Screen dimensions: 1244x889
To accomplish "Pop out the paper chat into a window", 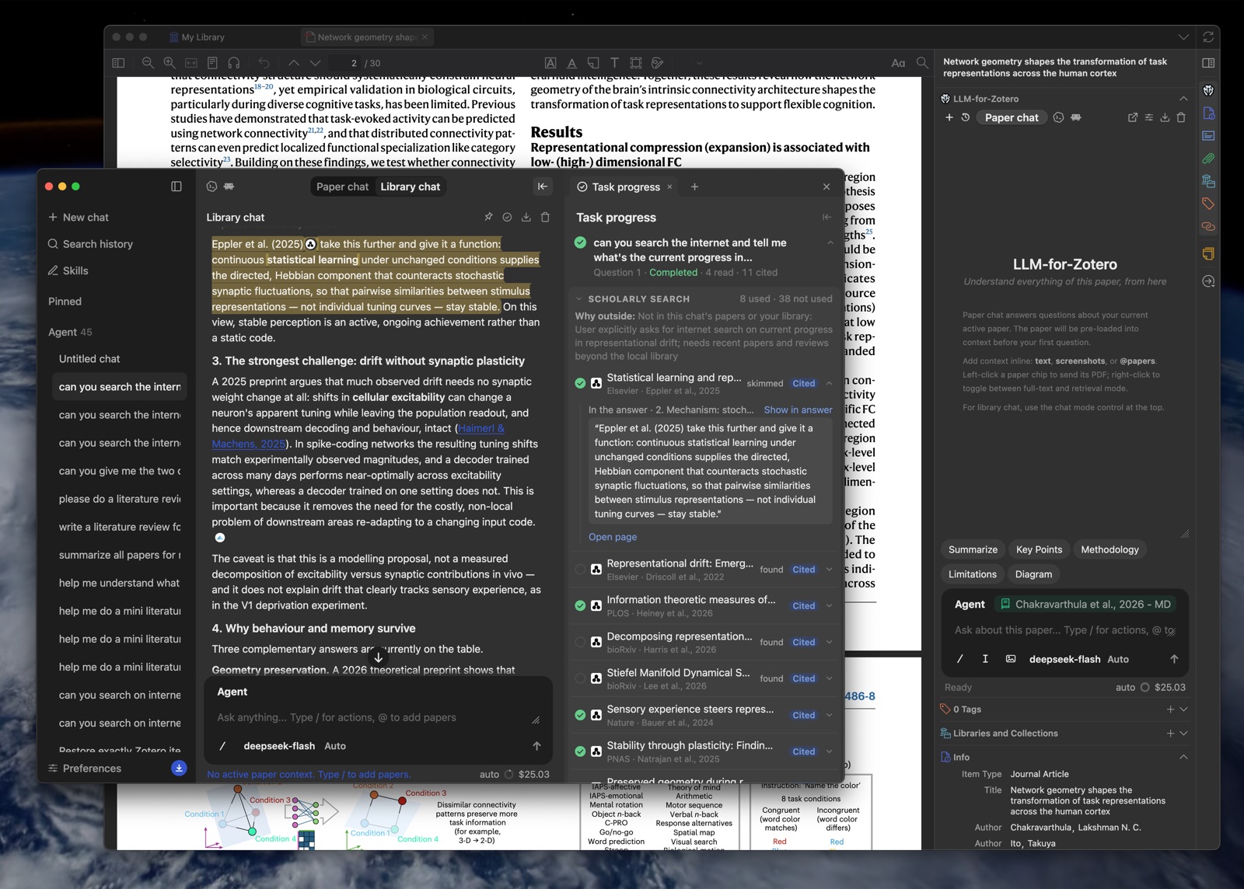I will [1132, 117].
